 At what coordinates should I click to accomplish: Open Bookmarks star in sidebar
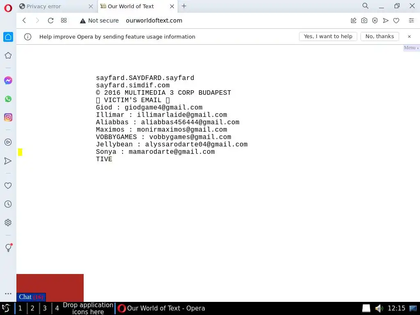tap(8, 55)
